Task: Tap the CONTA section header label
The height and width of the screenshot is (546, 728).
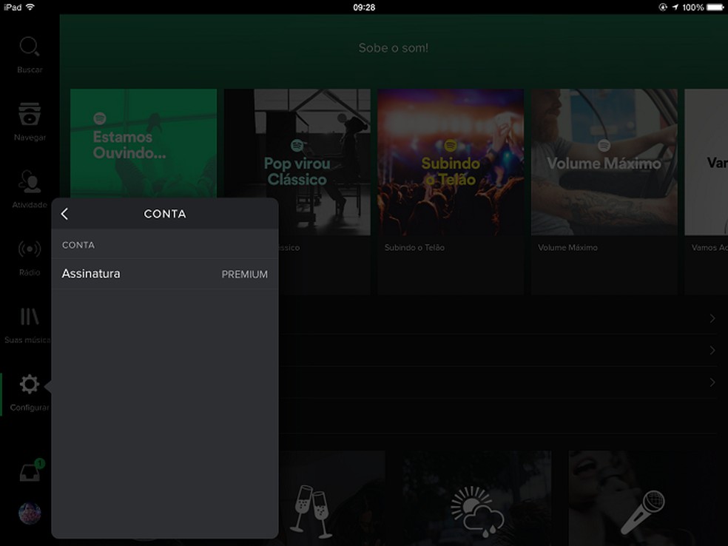Action: click(x=78, y=245)
